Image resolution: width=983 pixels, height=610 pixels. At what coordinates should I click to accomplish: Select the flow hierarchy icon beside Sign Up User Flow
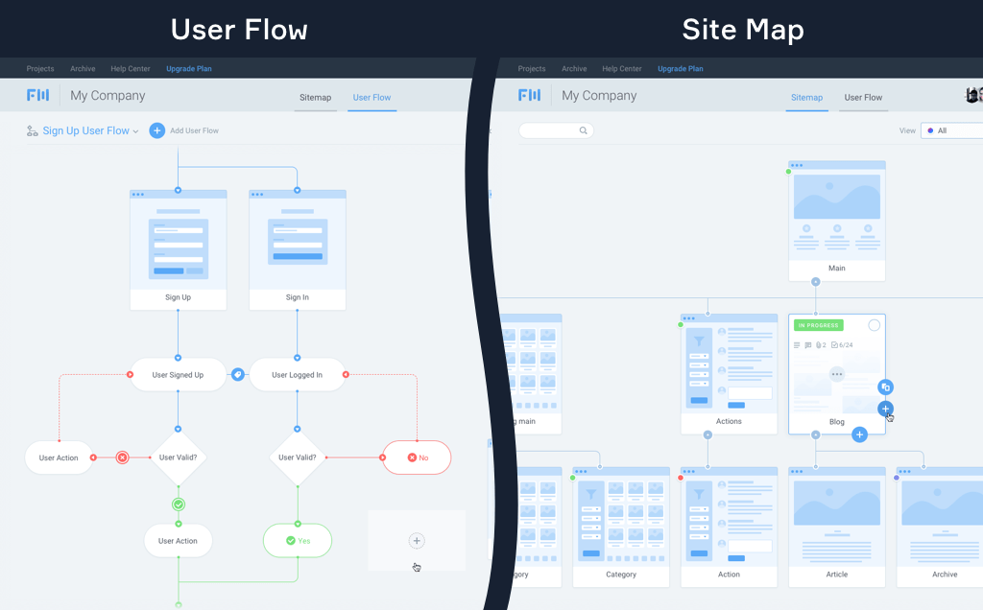32,130
